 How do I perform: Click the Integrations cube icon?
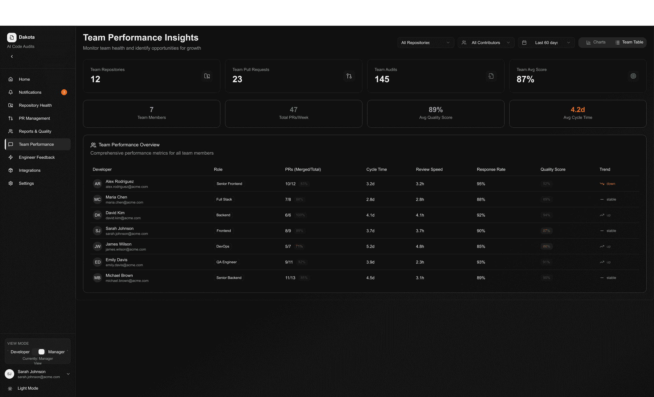11,170
